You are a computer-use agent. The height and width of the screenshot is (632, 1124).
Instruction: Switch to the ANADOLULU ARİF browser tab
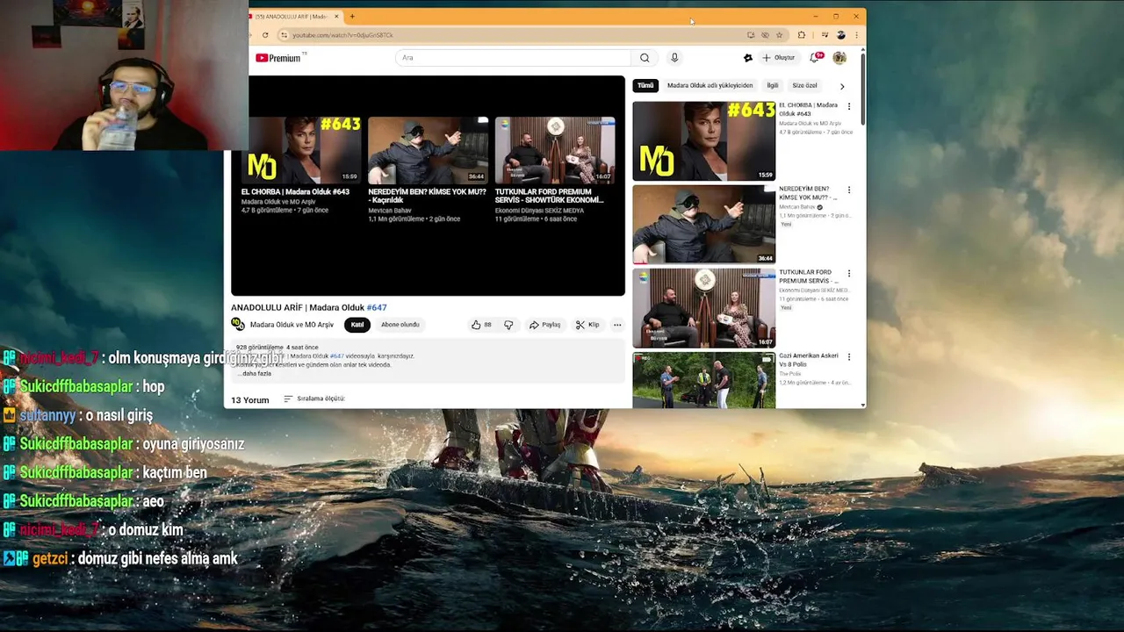tap(294, 16)
